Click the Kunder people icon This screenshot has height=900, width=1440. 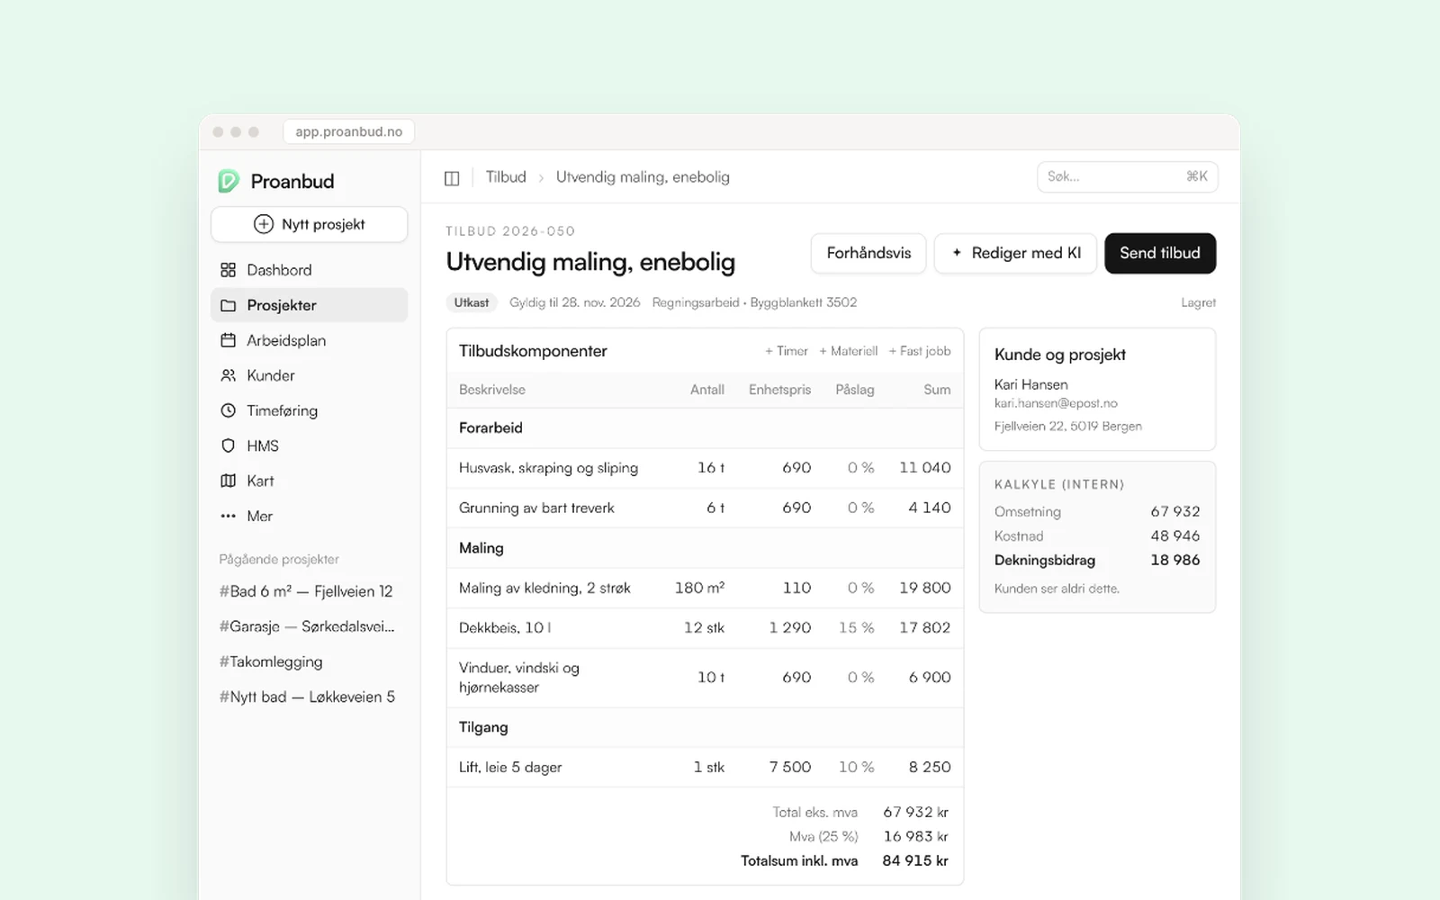click(x=228, y=375)
